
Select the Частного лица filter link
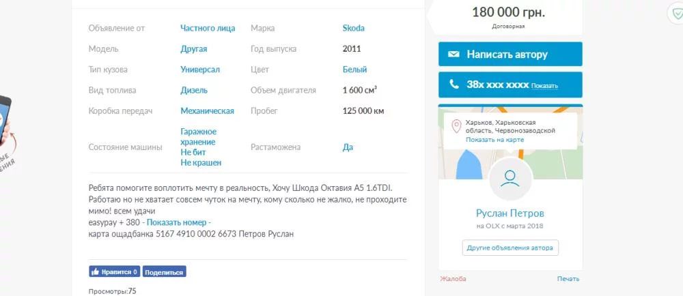pyautogui.click(x=208, y=28)
